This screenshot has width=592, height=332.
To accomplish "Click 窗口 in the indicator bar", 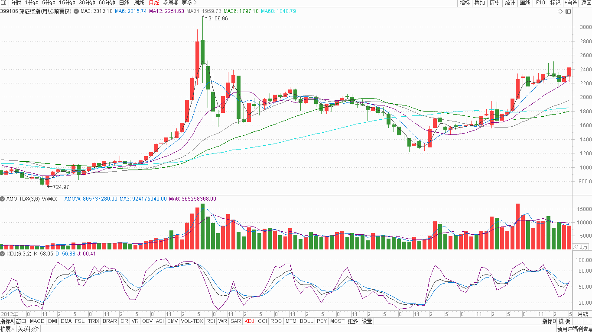I will point(21,321).
